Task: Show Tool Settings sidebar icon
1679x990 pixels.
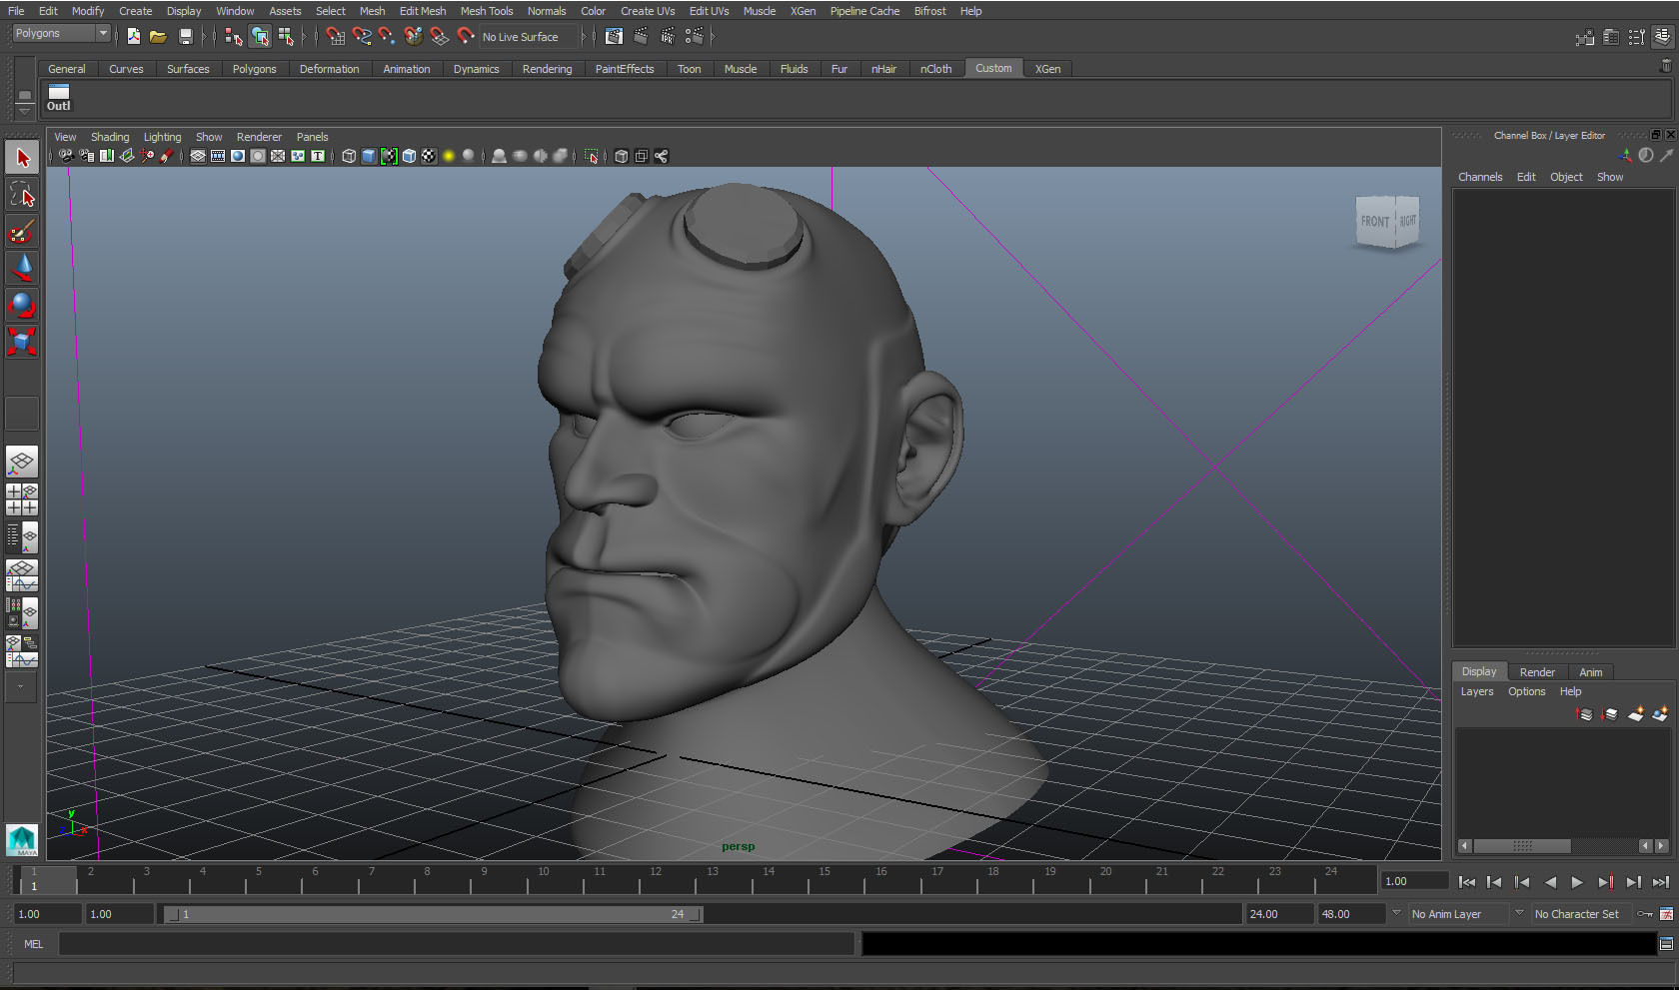Action: pyautogui.click(x=1637, y=37)
